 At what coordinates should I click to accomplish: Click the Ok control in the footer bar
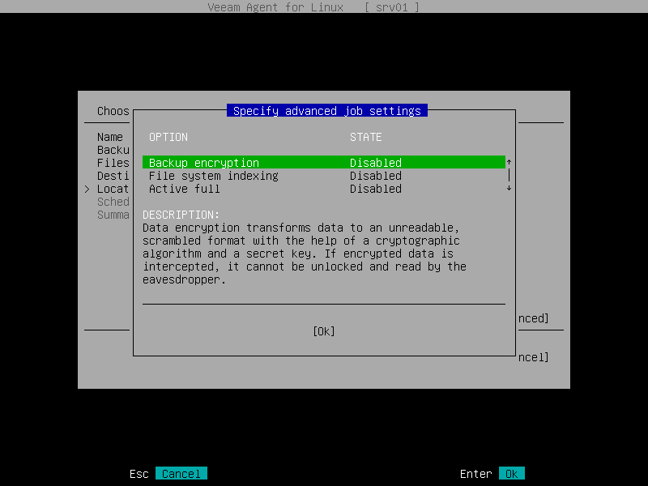click(x=513, y=473)
